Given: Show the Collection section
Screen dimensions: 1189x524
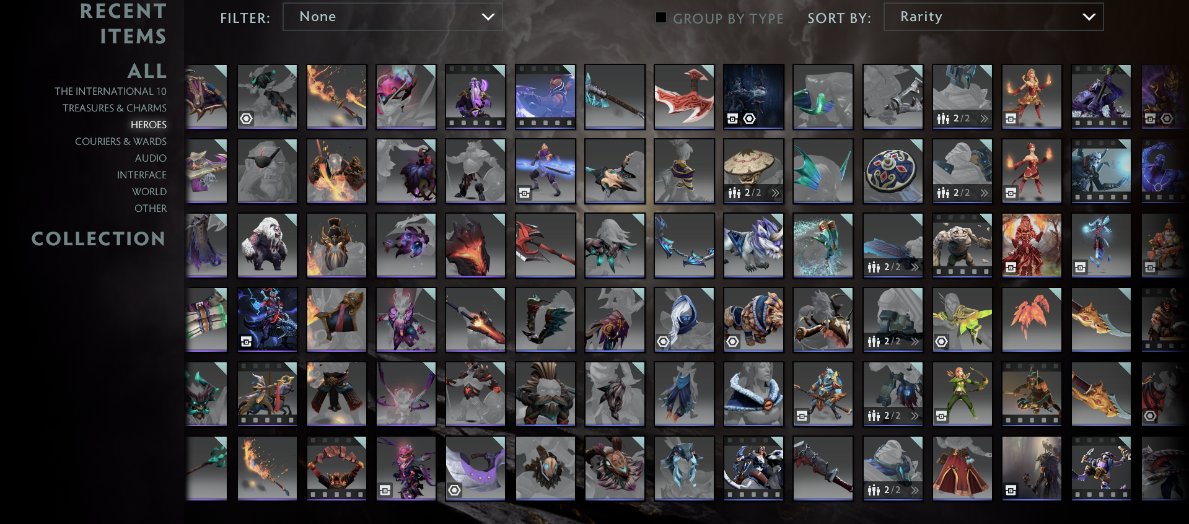Looking at the screenshot, I should coord(99,238).
